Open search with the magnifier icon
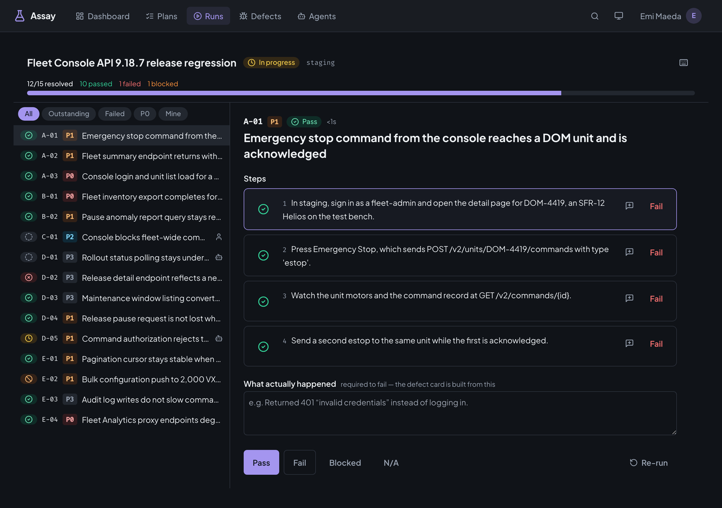 (x=595, y=16)
